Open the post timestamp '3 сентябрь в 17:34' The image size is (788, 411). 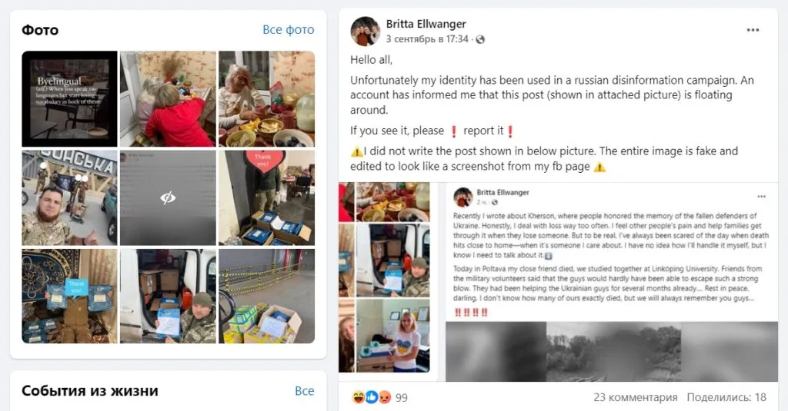coord(427,39)
